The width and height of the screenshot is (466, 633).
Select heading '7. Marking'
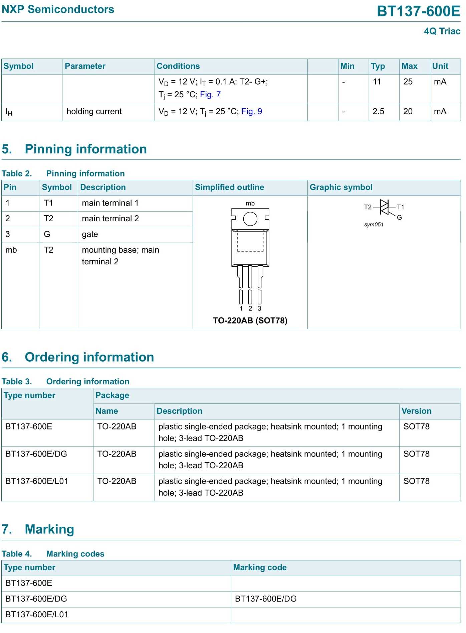[x=38, y=529]
